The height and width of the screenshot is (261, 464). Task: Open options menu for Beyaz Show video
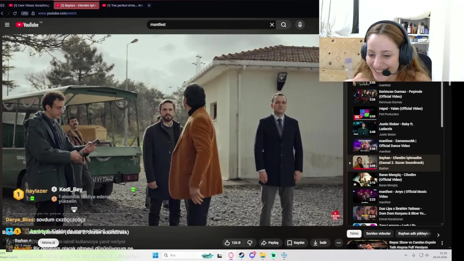[442, 243]
